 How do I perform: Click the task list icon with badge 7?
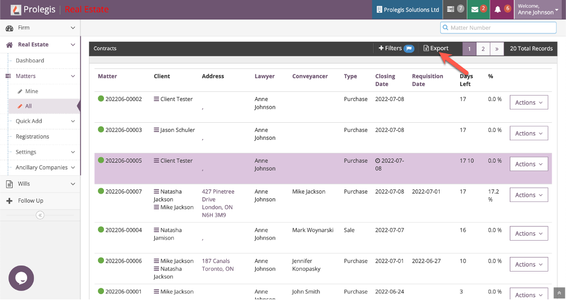(x=453, y=10)
